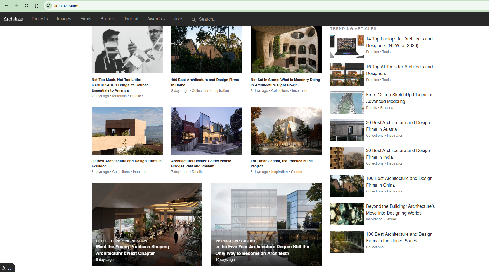Screen dimensions: 489x272
Task: Click the Stories tag under Omar Gandhi
Action: tap(296, 172)
